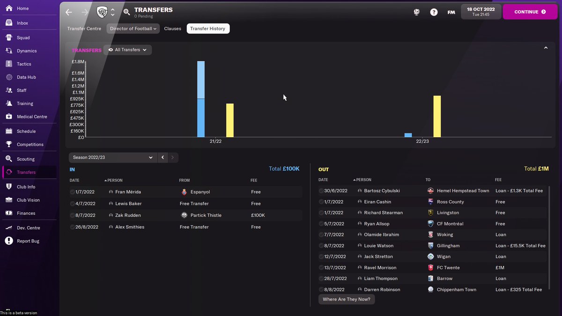562x316 pixels.
Task: Click the 21/22 blue spending bar
Action: [201, 99]
